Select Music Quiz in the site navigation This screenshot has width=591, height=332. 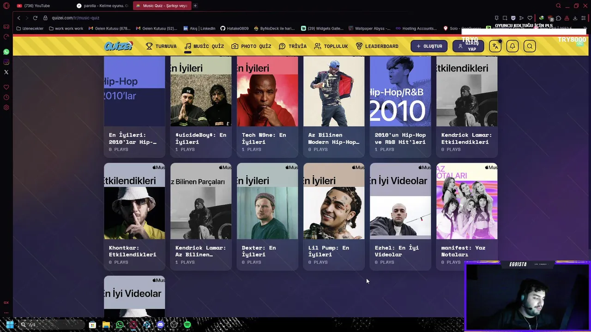[x=204, y=46]
